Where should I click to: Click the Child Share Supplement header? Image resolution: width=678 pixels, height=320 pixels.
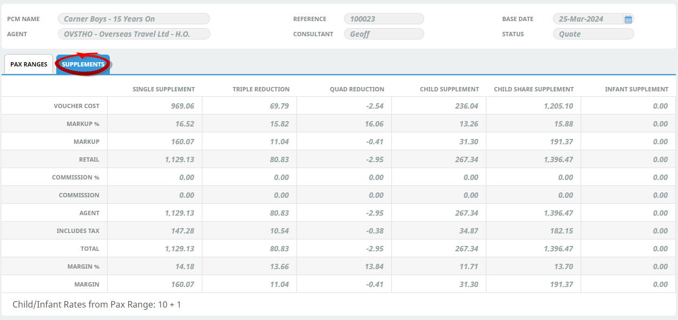click(x=534, y=89)
